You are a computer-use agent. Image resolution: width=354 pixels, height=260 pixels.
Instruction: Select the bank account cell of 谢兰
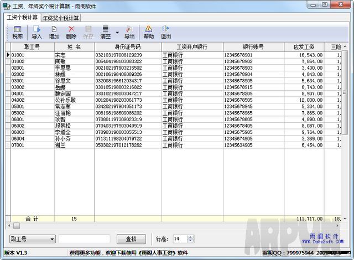click(256, 145)
